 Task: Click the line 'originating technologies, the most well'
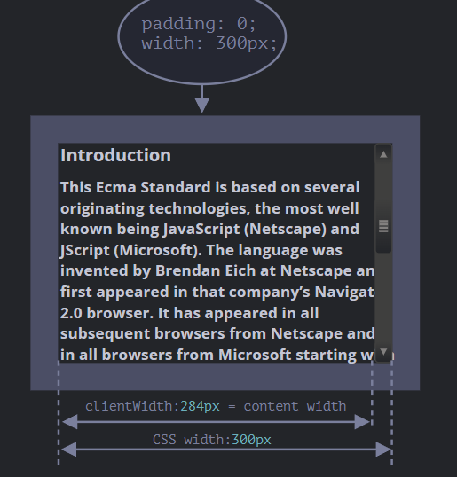coord(209,208)
